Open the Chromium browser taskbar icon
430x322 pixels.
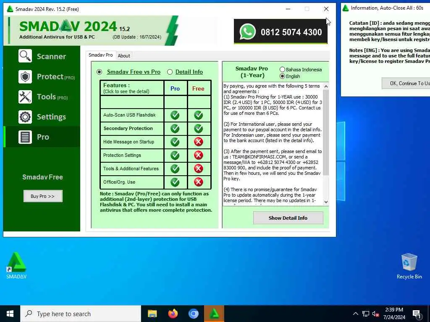pos(193,314)
